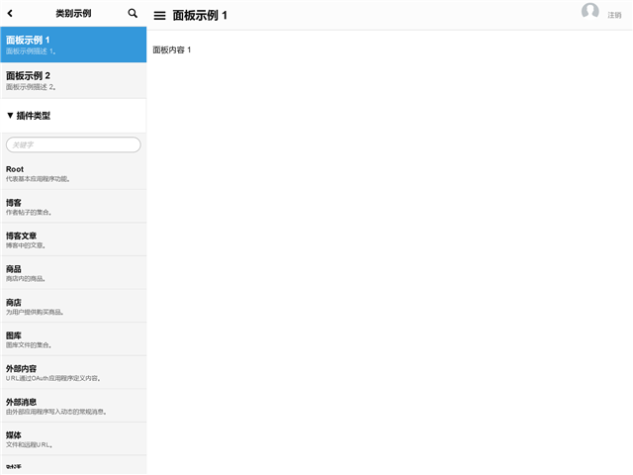Click the 关键字 filter input field

click(x=73, y=144)
